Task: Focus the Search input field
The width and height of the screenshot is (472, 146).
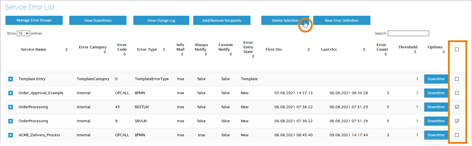Action: [408, 33]
